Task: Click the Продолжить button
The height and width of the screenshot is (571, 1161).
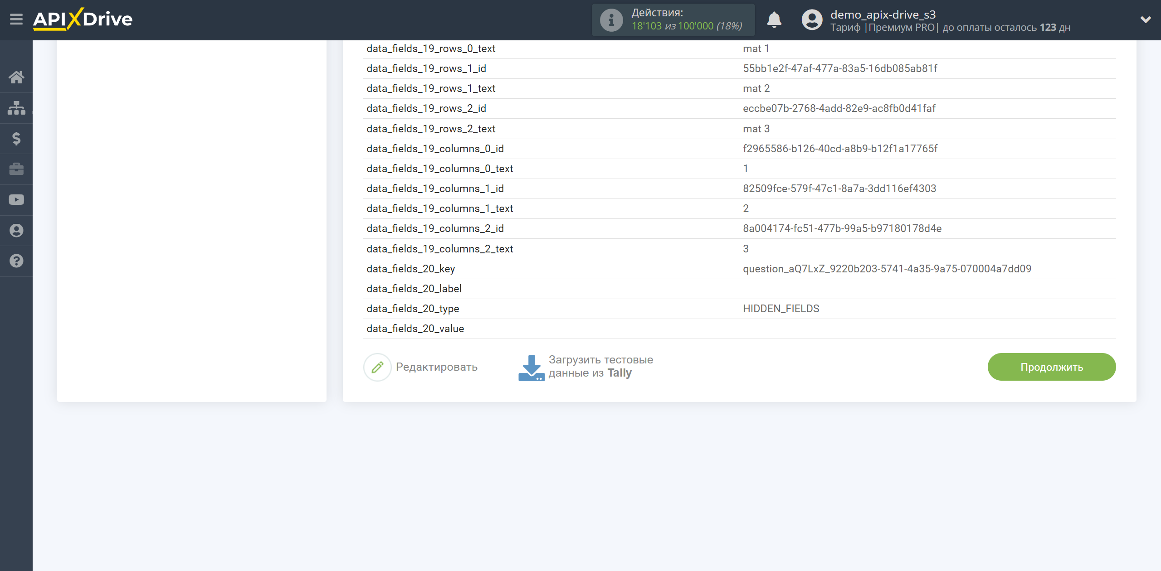Action: click(x=1052, y=367)
